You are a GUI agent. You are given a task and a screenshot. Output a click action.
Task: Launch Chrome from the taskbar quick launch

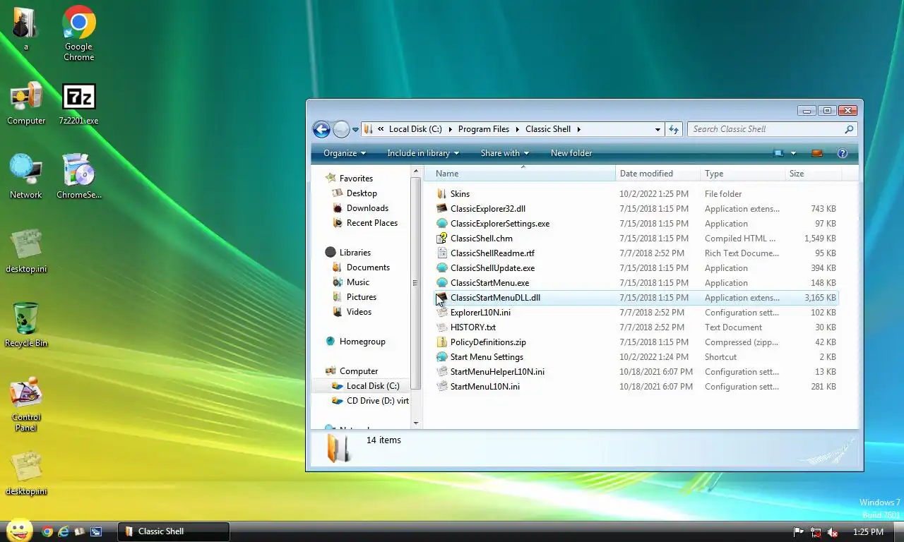pyautogui.click(x=47, y=531)
